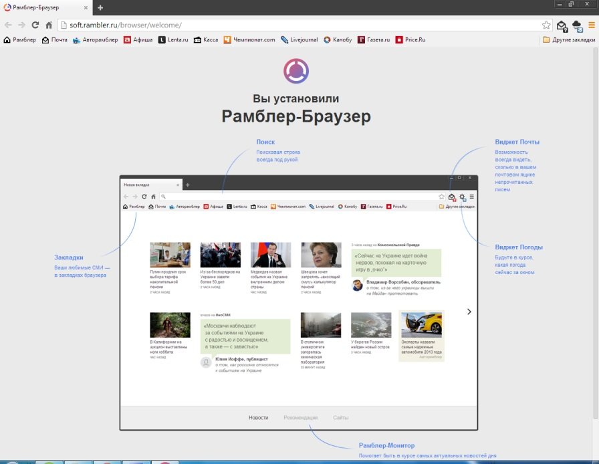Open the Price.Ru bookmark
The width and height of the screenshot is (599, 464).
click(x=410, y=39)
